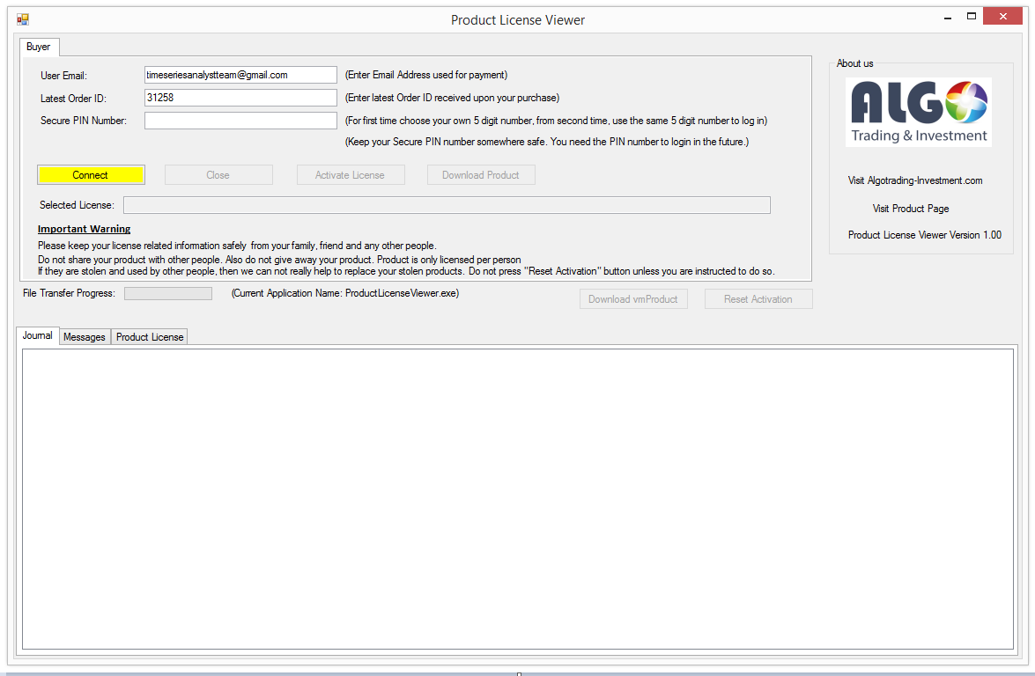Select the Buyer tab
Image resolution: width=1035 pixels, height=676 pixels.
click(x=39, y=47)
